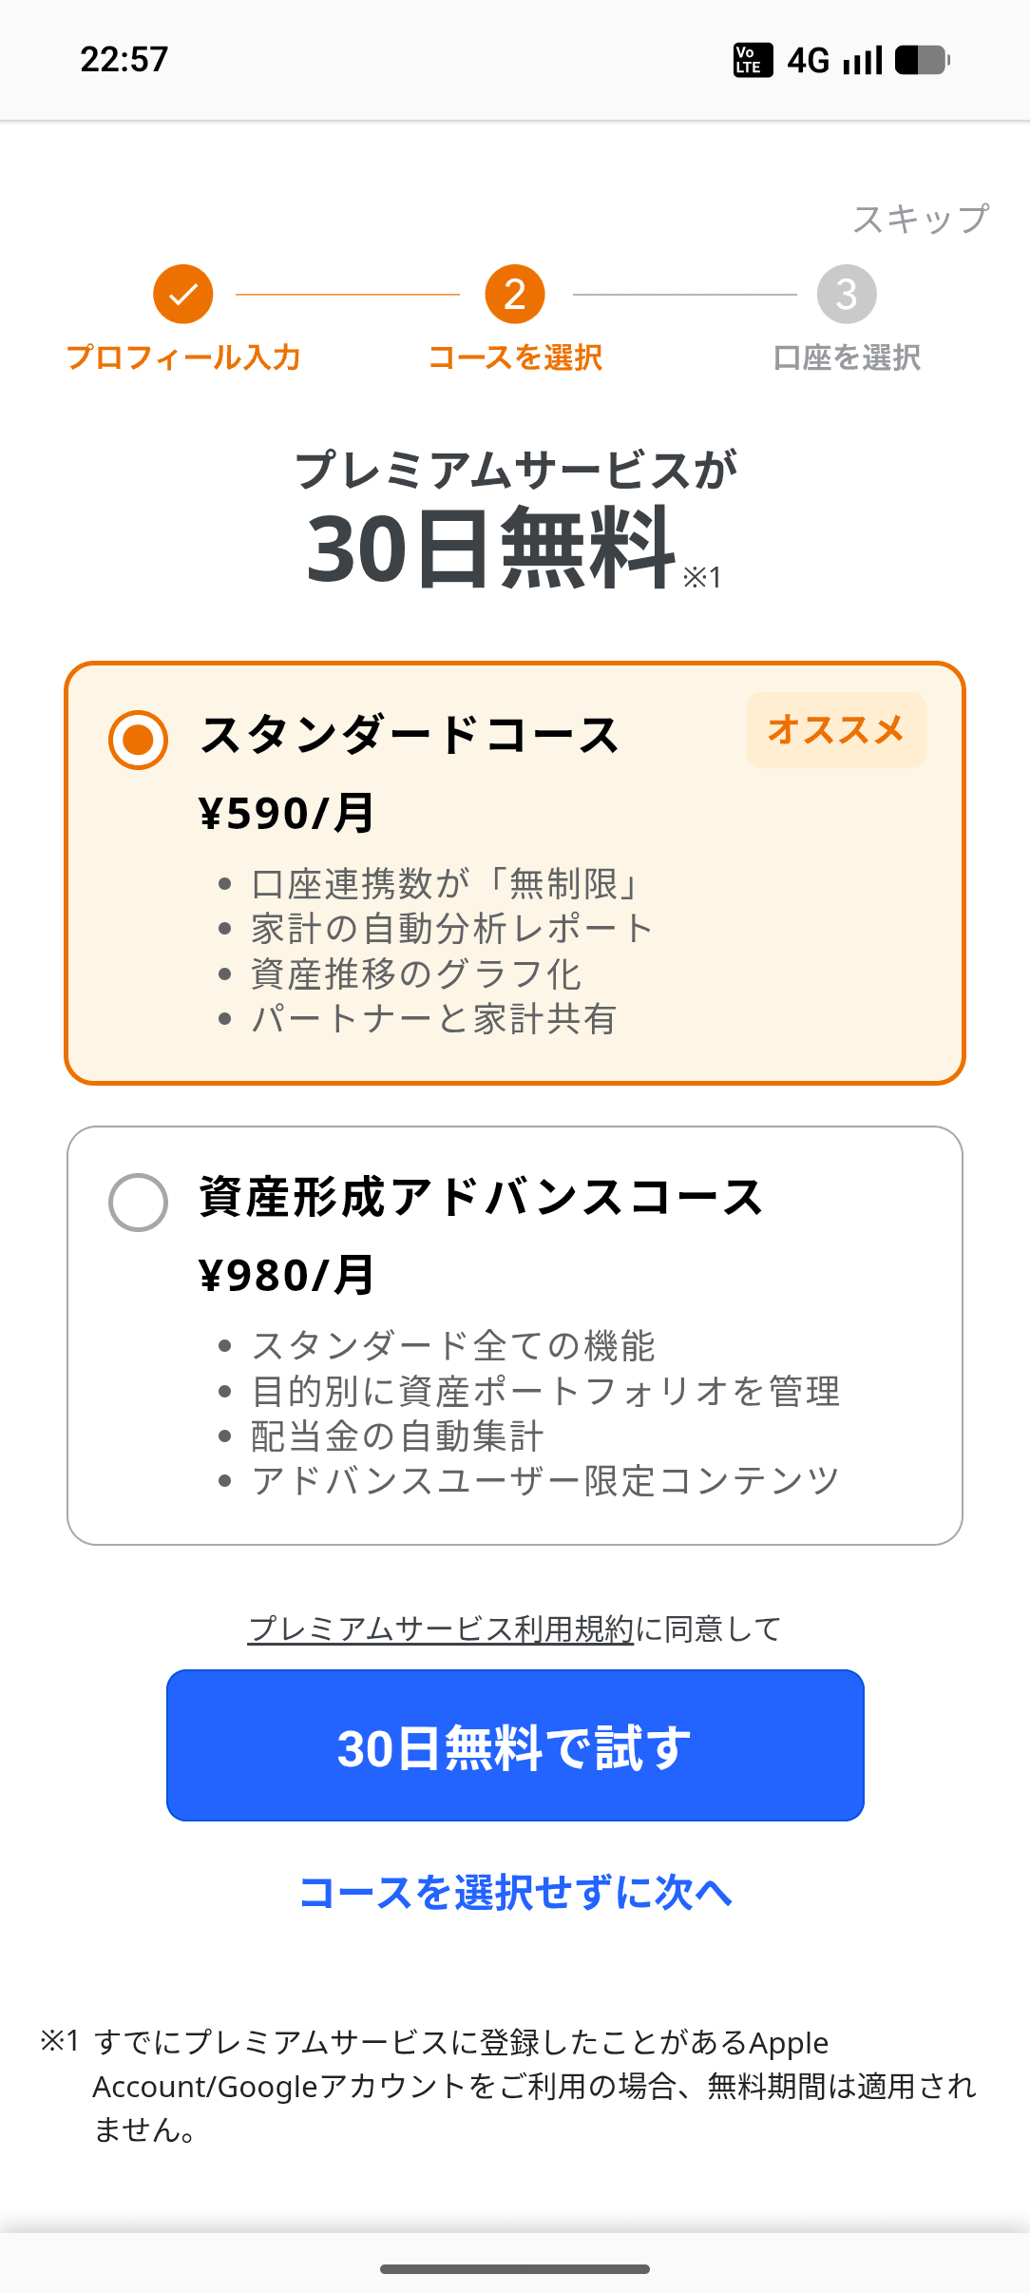Open the プレミアムサービス利用規約 link
This screenshot has height=2293, width=1030.
pyautogui.click(x=441, y=1628)
